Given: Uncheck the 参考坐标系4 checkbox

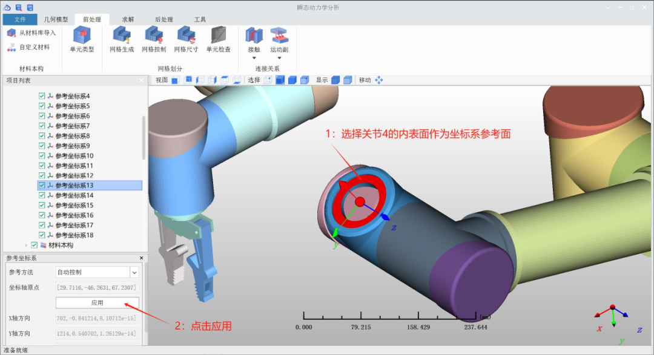Looking at the screenshot, I should (x=42, y=96).
